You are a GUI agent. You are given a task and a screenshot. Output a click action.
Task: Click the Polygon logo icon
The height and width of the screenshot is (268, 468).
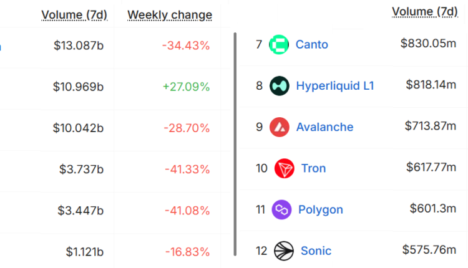coord(282,209)
